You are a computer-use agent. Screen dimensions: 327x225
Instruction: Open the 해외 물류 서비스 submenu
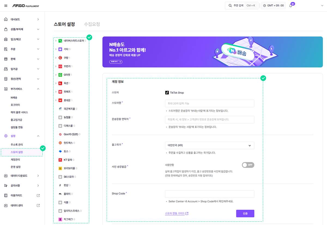pyautogui.click(x=19, y=112)
